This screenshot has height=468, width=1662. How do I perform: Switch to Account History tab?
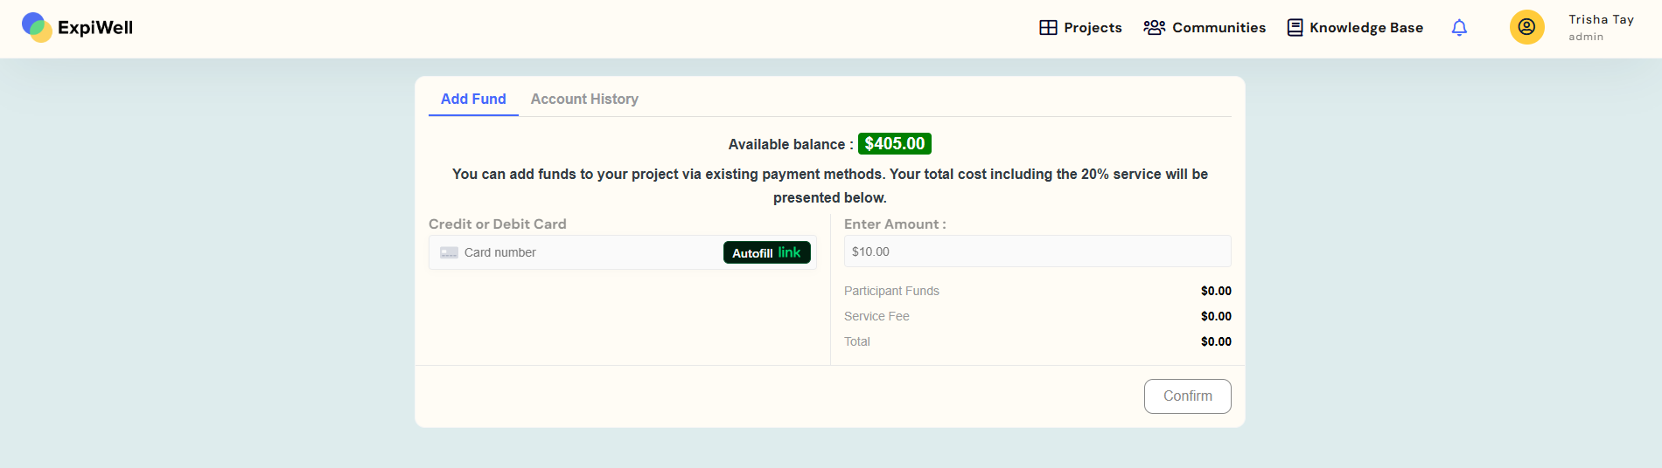(584, 99)
